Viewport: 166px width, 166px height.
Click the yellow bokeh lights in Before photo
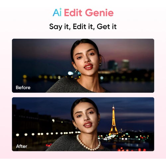41,77
